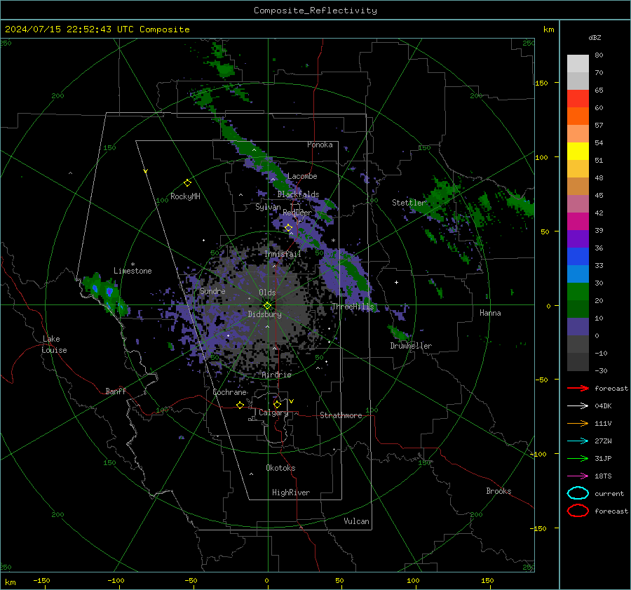Click the yellow diamond marker near Cochrane
The width and height of the screenshot is (631, 590).
click(240, 405)
